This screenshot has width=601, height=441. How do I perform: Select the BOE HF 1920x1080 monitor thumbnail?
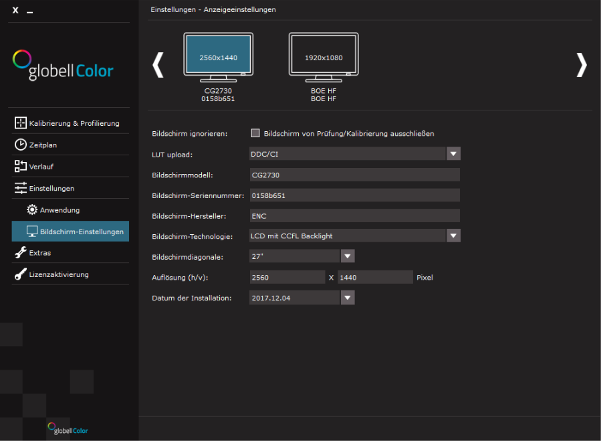click(324, 58)
